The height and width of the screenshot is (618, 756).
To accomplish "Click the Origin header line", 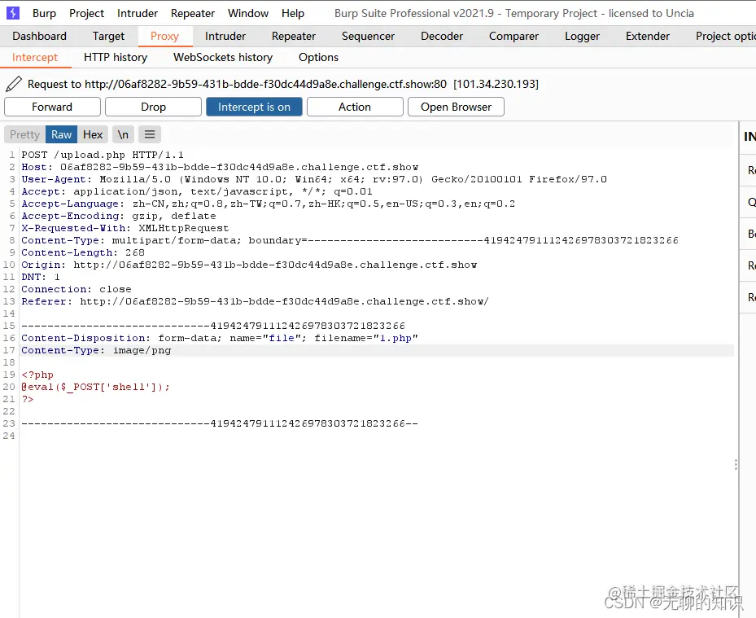I will pyautogui.click(x=249, y=265).
